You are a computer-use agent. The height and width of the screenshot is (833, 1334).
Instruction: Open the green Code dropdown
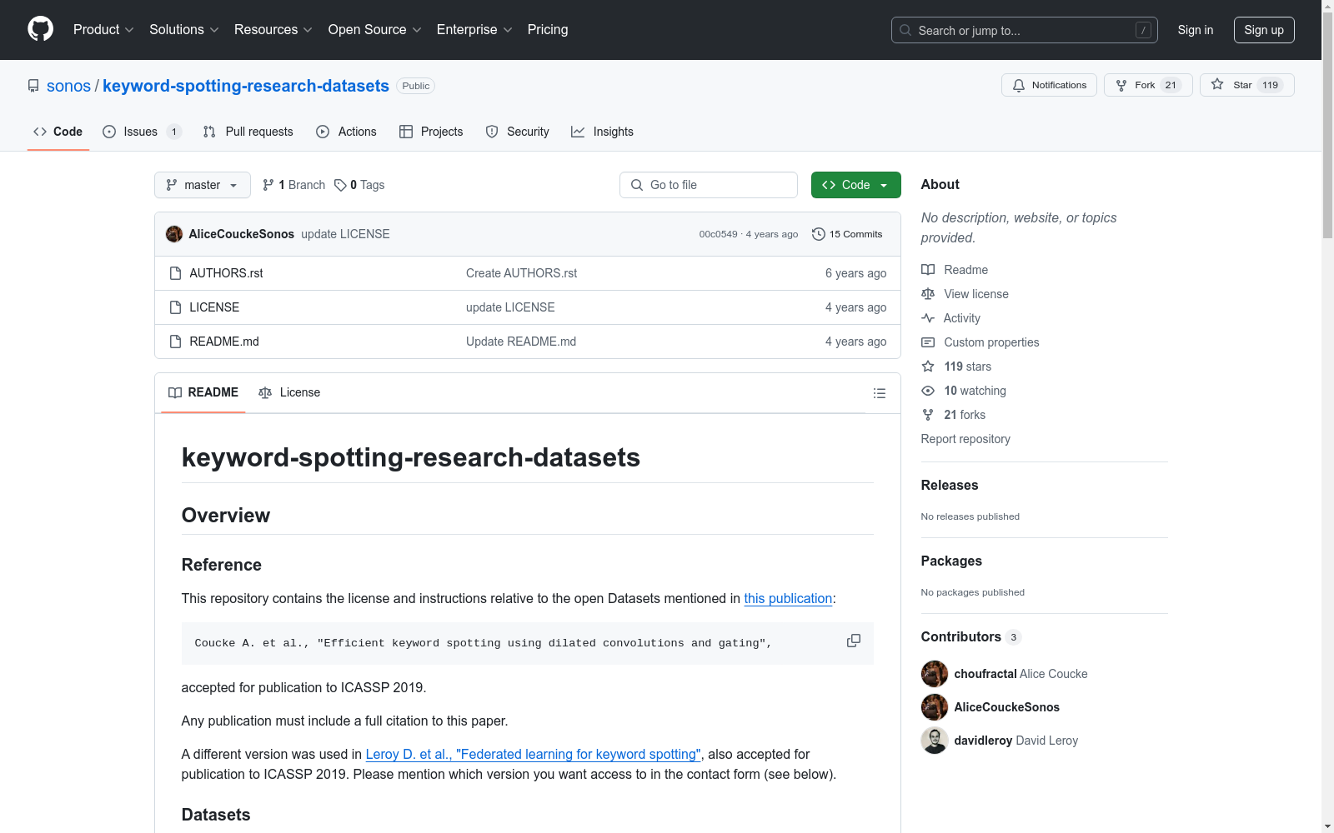tap(855, 185)
